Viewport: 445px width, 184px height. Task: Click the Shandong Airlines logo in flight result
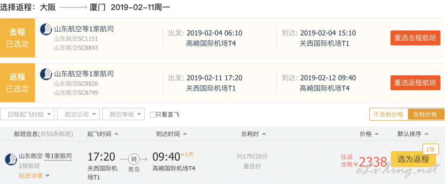(11, 159)
